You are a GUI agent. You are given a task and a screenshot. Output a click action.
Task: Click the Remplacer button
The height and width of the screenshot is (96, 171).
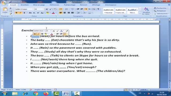(160, 11)
